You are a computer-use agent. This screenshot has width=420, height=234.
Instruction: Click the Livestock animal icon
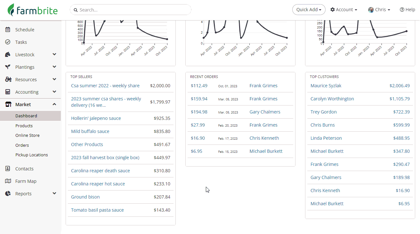click(8, 55)
